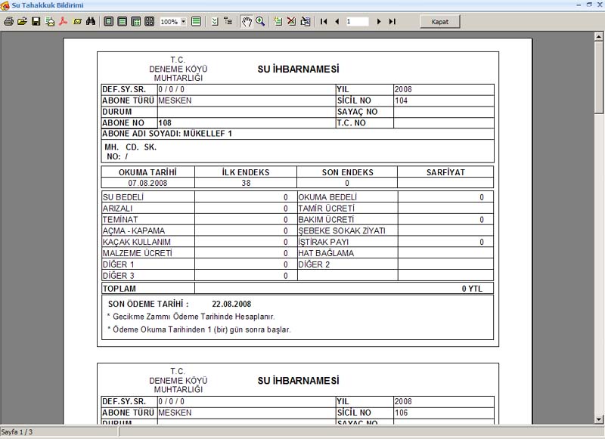Click the Print icon in toolbar
The height and width of the screenshot is (439, 605).
click(x=9, y=22)
